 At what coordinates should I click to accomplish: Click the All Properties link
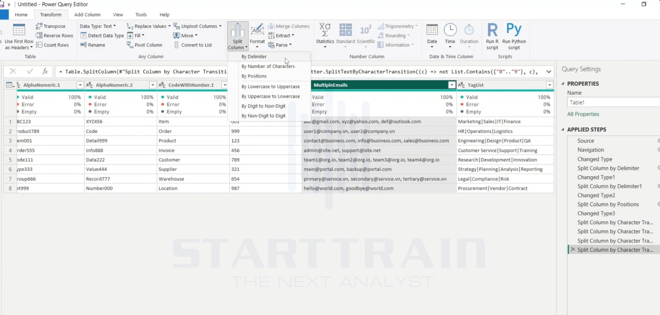[x=583, y=114]
